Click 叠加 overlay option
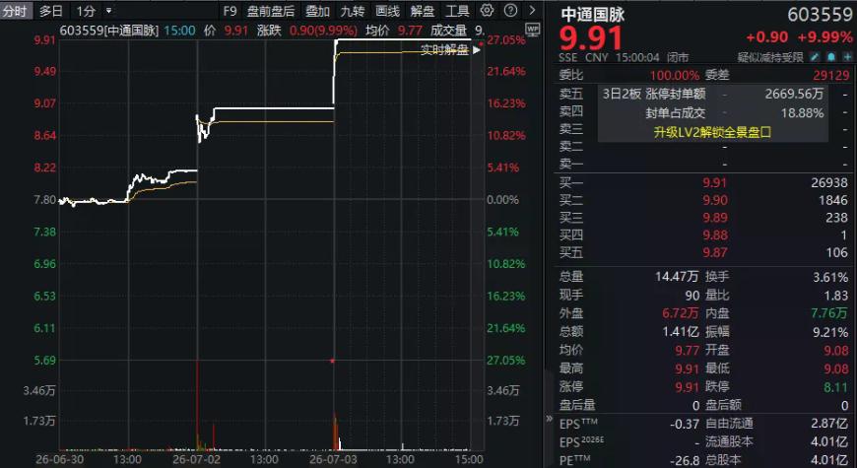Screen dimensions: 857x468 317,11
